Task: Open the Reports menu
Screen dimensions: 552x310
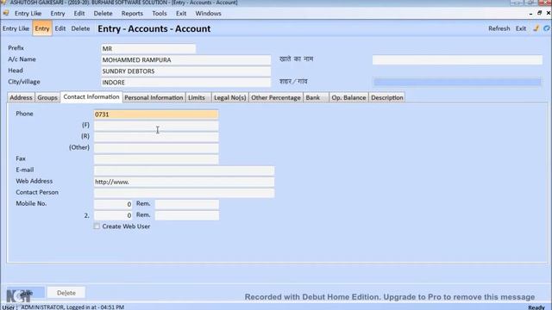Action: (132, 14)
